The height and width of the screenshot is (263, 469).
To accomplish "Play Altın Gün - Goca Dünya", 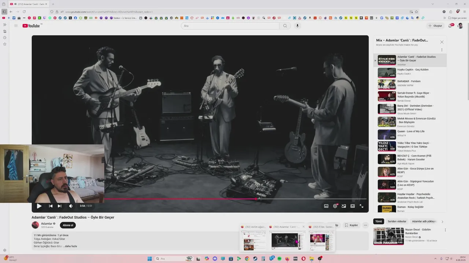I will (x=410, y=172).
